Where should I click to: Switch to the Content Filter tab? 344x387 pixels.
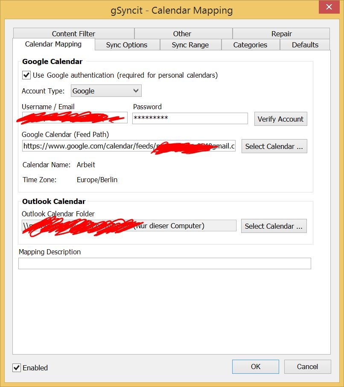pos(73,34)
